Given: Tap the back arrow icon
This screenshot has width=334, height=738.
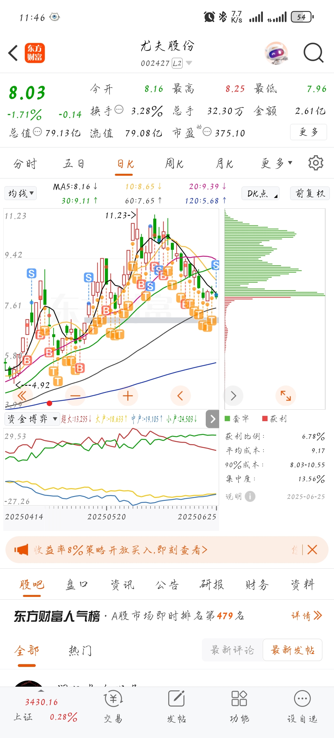Looking at the screenshot, I should [x=13, y=53].
